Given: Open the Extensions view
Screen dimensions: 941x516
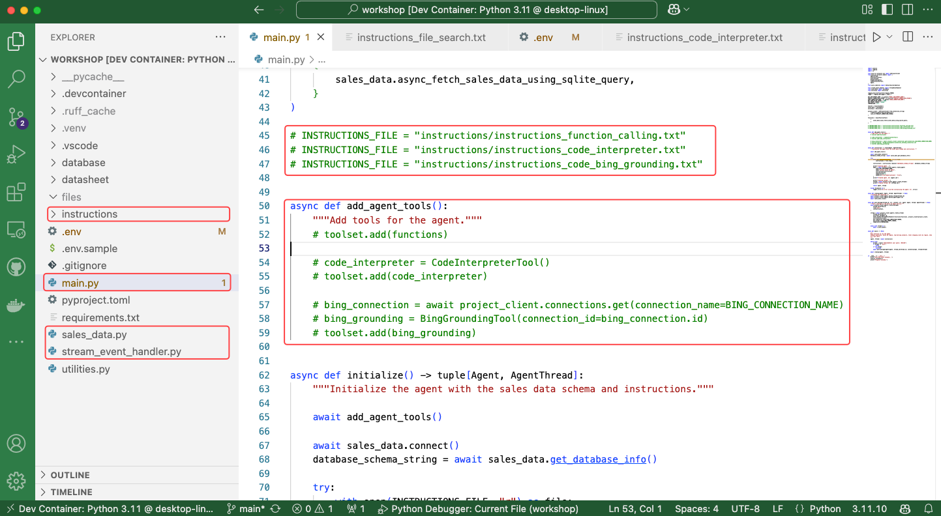Looking at the screenshot, I should coord(16,193).
